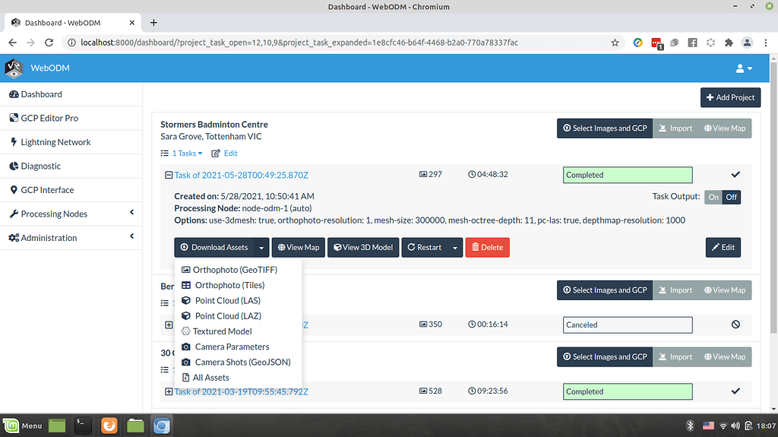Select Orthophoto (GeoTIFF) from download menu
This screenshot has height=437, width=778.
pos(234,270)
